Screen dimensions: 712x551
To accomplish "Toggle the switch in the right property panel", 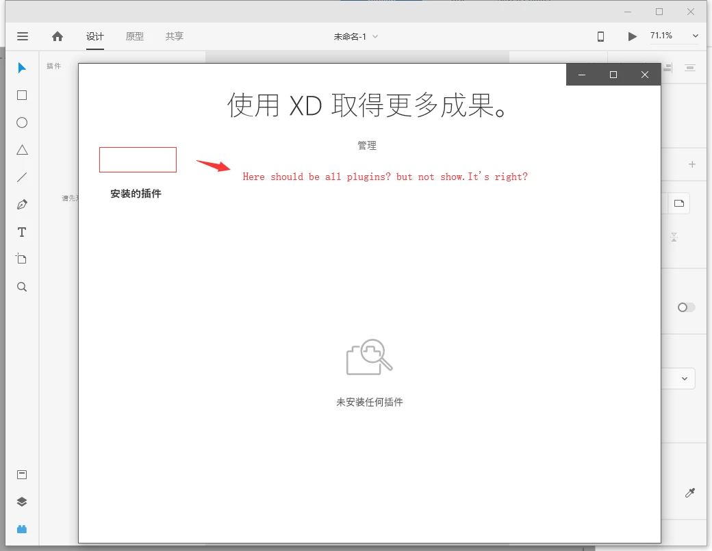I will [686, 308].
